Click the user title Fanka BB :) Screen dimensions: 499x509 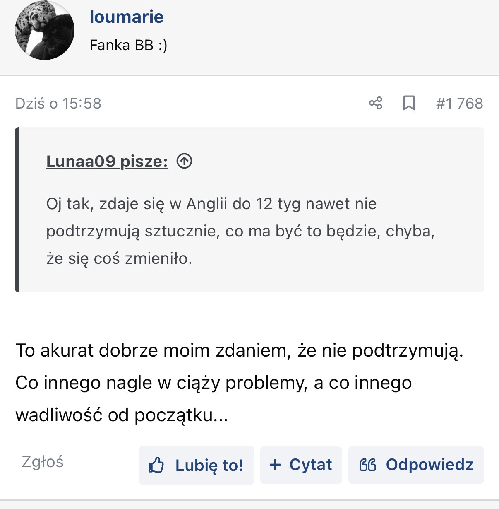pos(128,45)
